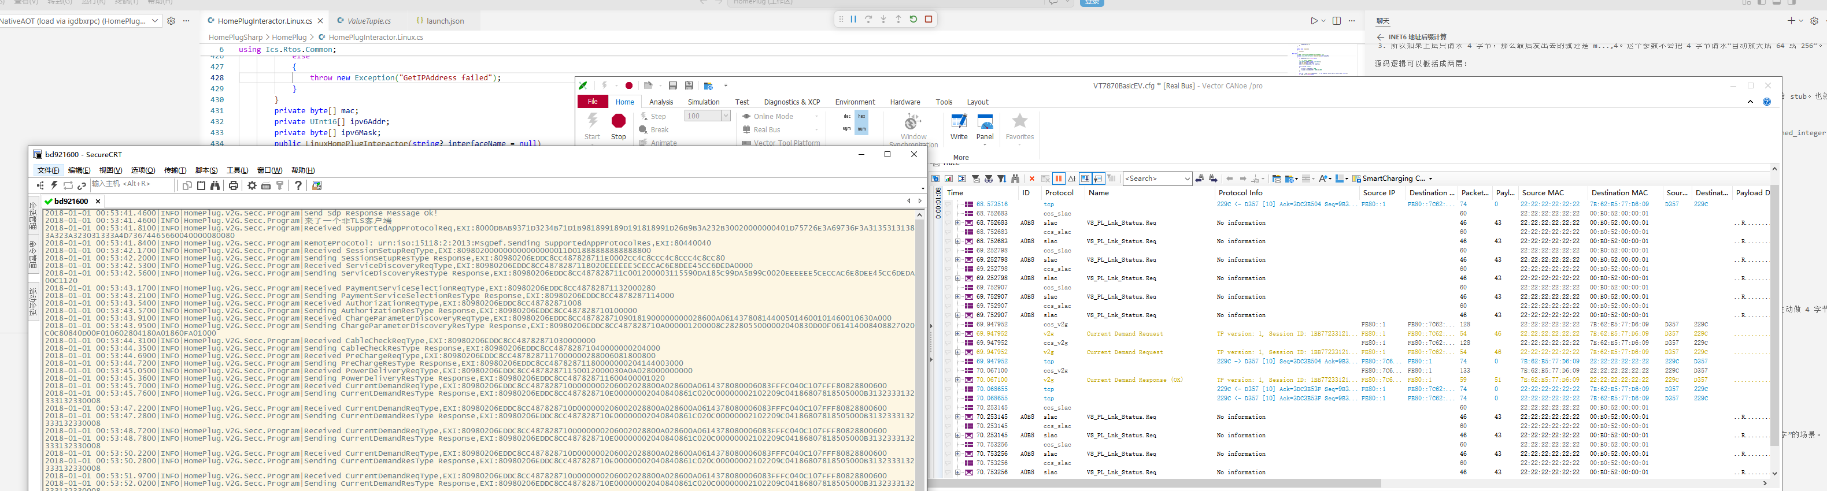Open the Diagnostics & XCP ribbon tab
The height and width of the screenshot is (491, 1827).
792,102
